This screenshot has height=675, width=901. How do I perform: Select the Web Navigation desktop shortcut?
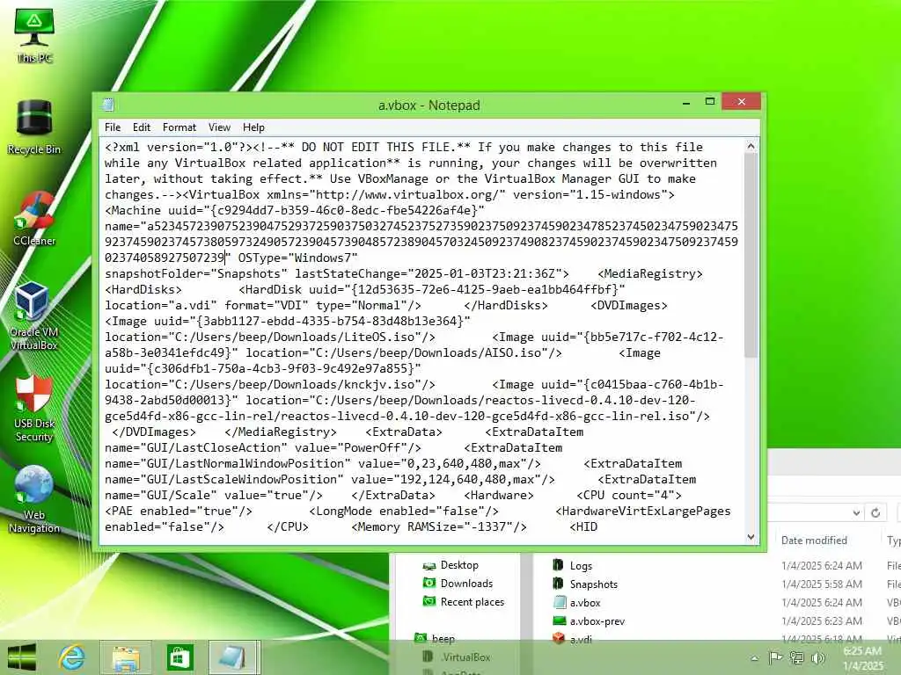(x=34, y=500)
